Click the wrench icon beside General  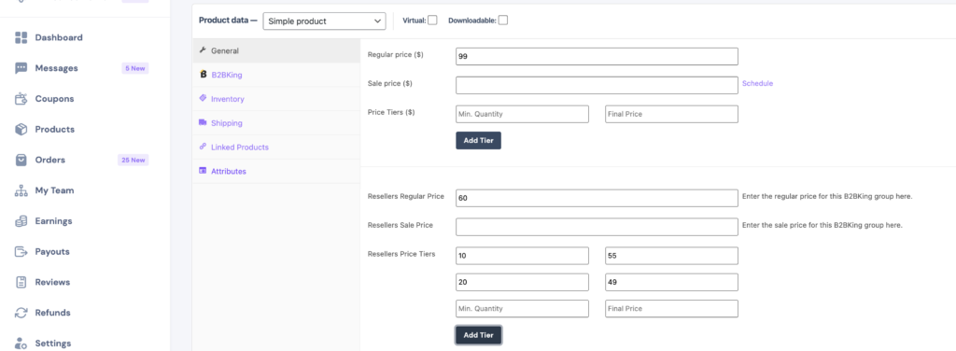click(x=203, y=50)
